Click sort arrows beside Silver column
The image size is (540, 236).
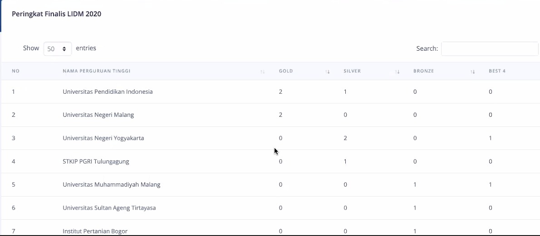pyautogui.click(x=397, y=72)
